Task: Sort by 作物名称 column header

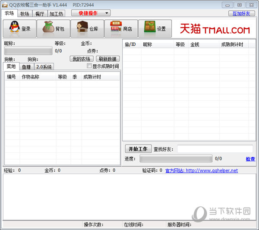Action: [38, 77]
